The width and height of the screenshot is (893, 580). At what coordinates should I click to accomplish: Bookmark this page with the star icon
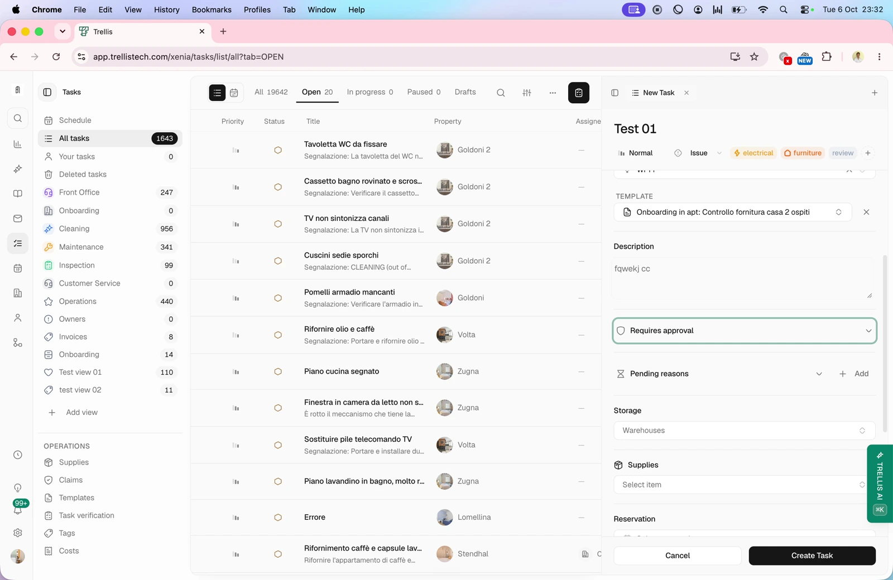click(755, 56)
